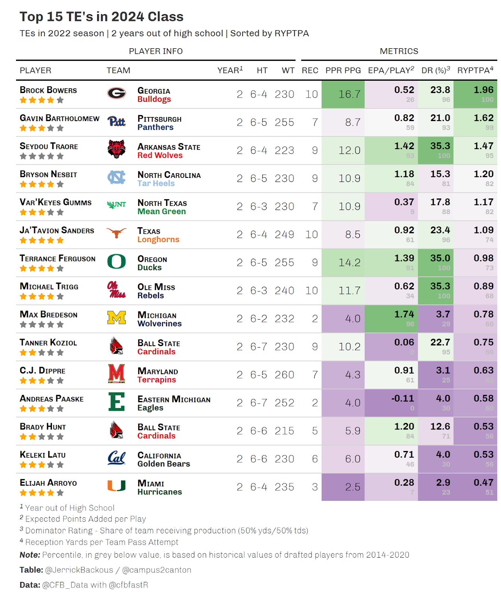
Task: Click the Georgia Bulldogs logo
Action: (116, 93)
